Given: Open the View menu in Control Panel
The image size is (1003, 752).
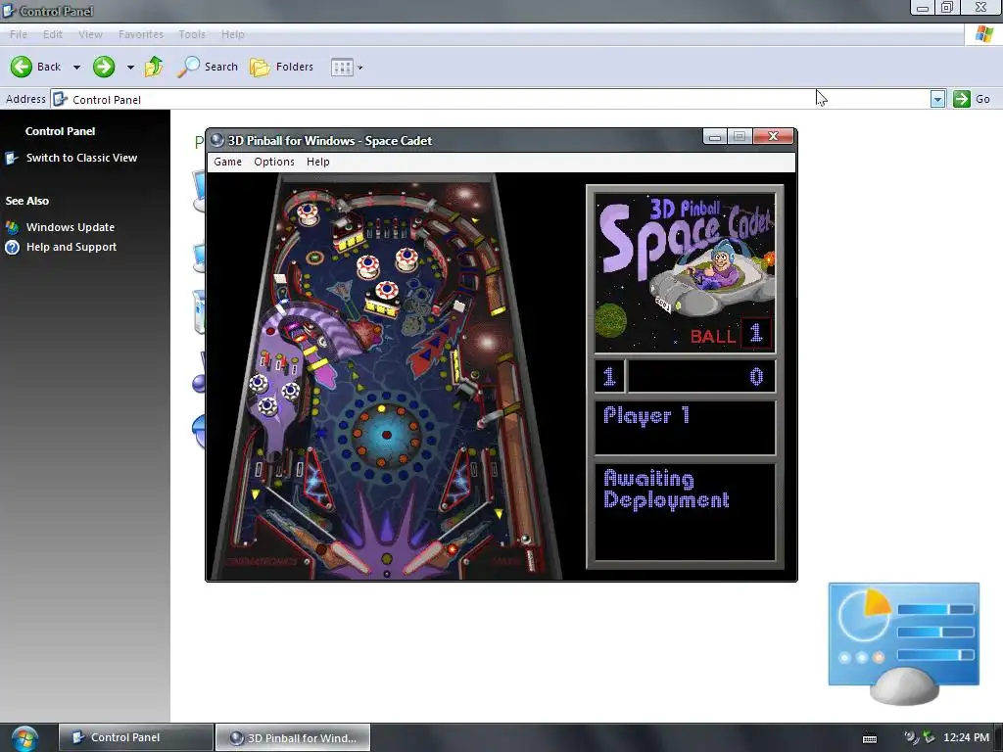Looking at the screenshot, I should 90,34.
